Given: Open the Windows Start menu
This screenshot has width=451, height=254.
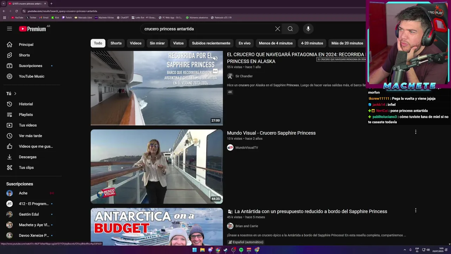Looking at the screenshot, I should click(x=194, y=250).
